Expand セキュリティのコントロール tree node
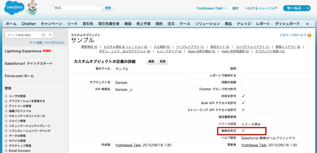Screen dimensions: 317x153 (6, 116)
